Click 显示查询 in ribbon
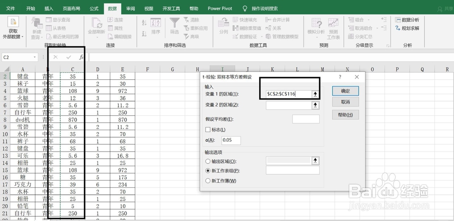The height and width of the screenshot is (221, 454). (58, 20)
